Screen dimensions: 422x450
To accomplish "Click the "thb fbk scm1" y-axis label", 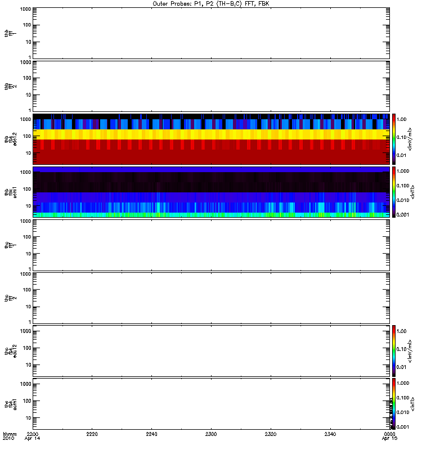I will click(x=11, y=192).
